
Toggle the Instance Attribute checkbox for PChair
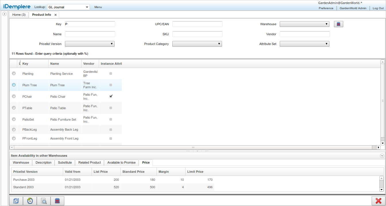pyautogui.click(x=111, y=96)
